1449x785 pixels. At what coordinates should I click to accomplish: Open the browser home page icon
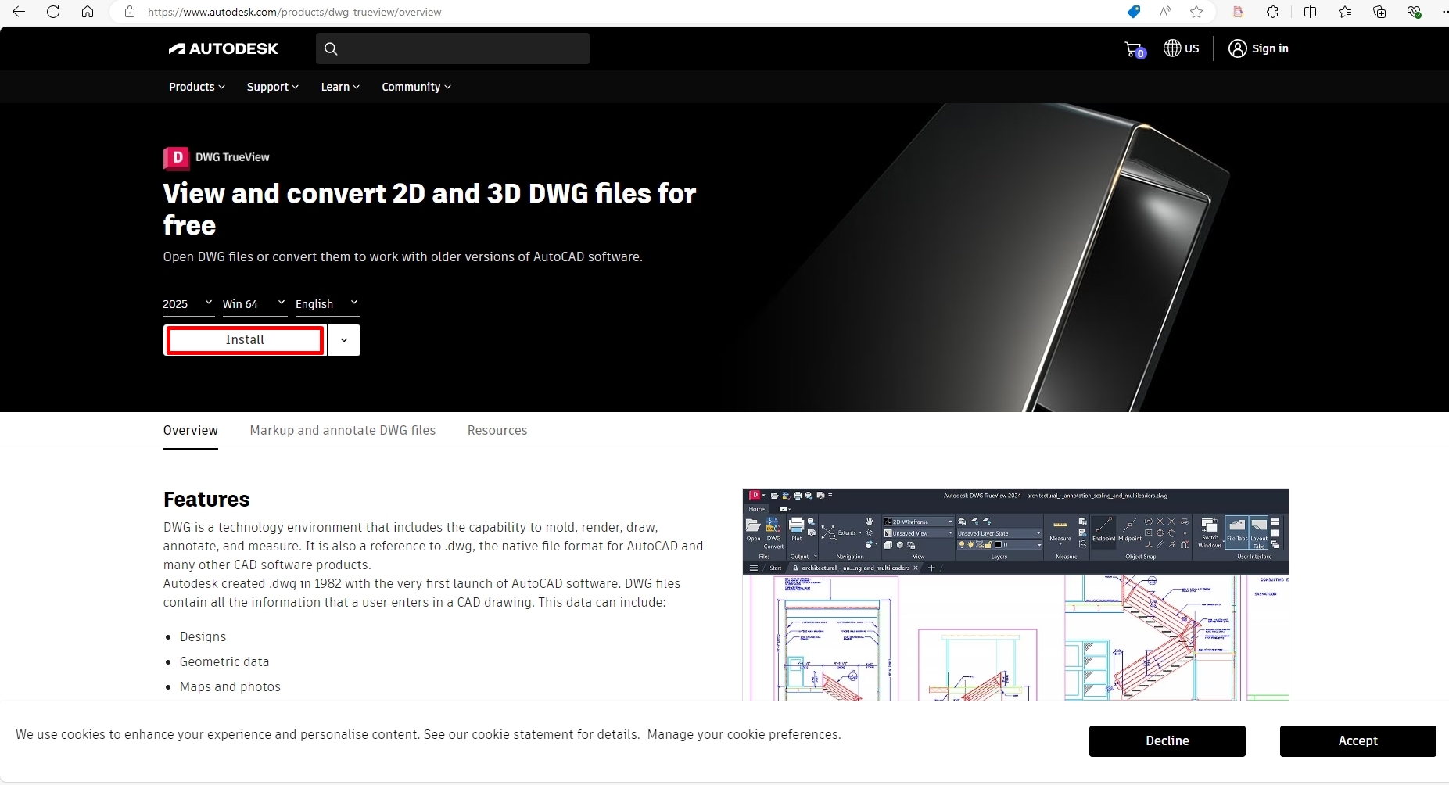tap(88, 12)
